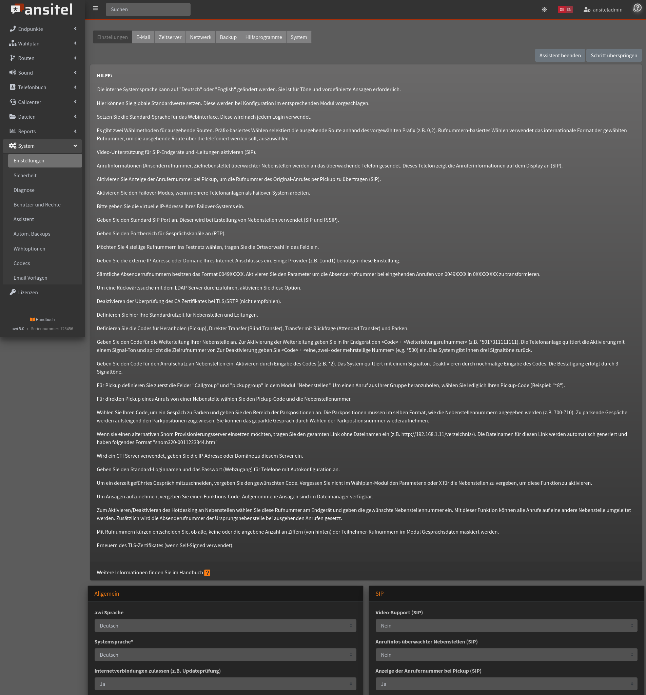Open the awi Sprache dropdown
Viewport: 646px width, 695px height.
coord(225,625)
